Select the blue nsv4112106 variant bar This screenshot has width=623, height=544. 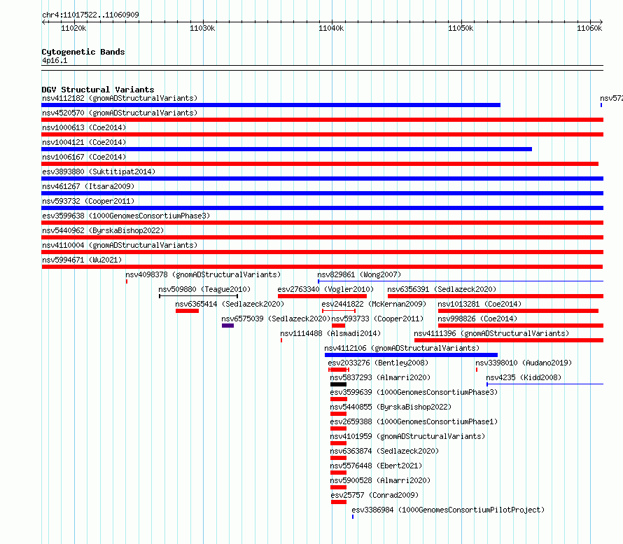[x=411, y=355]
